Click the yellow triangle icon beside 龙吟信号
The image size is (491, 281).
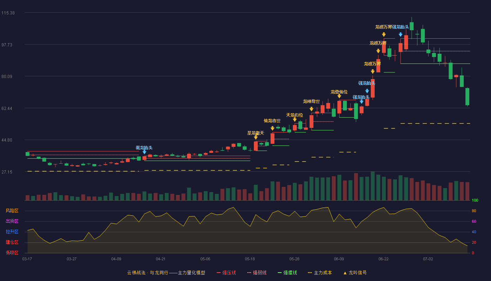pyautogui.click(x=345, y=273)
